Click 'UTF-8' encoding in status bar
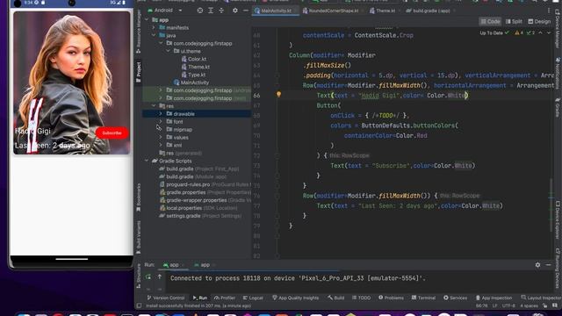562x316 pixels. [x=508, y=306]
